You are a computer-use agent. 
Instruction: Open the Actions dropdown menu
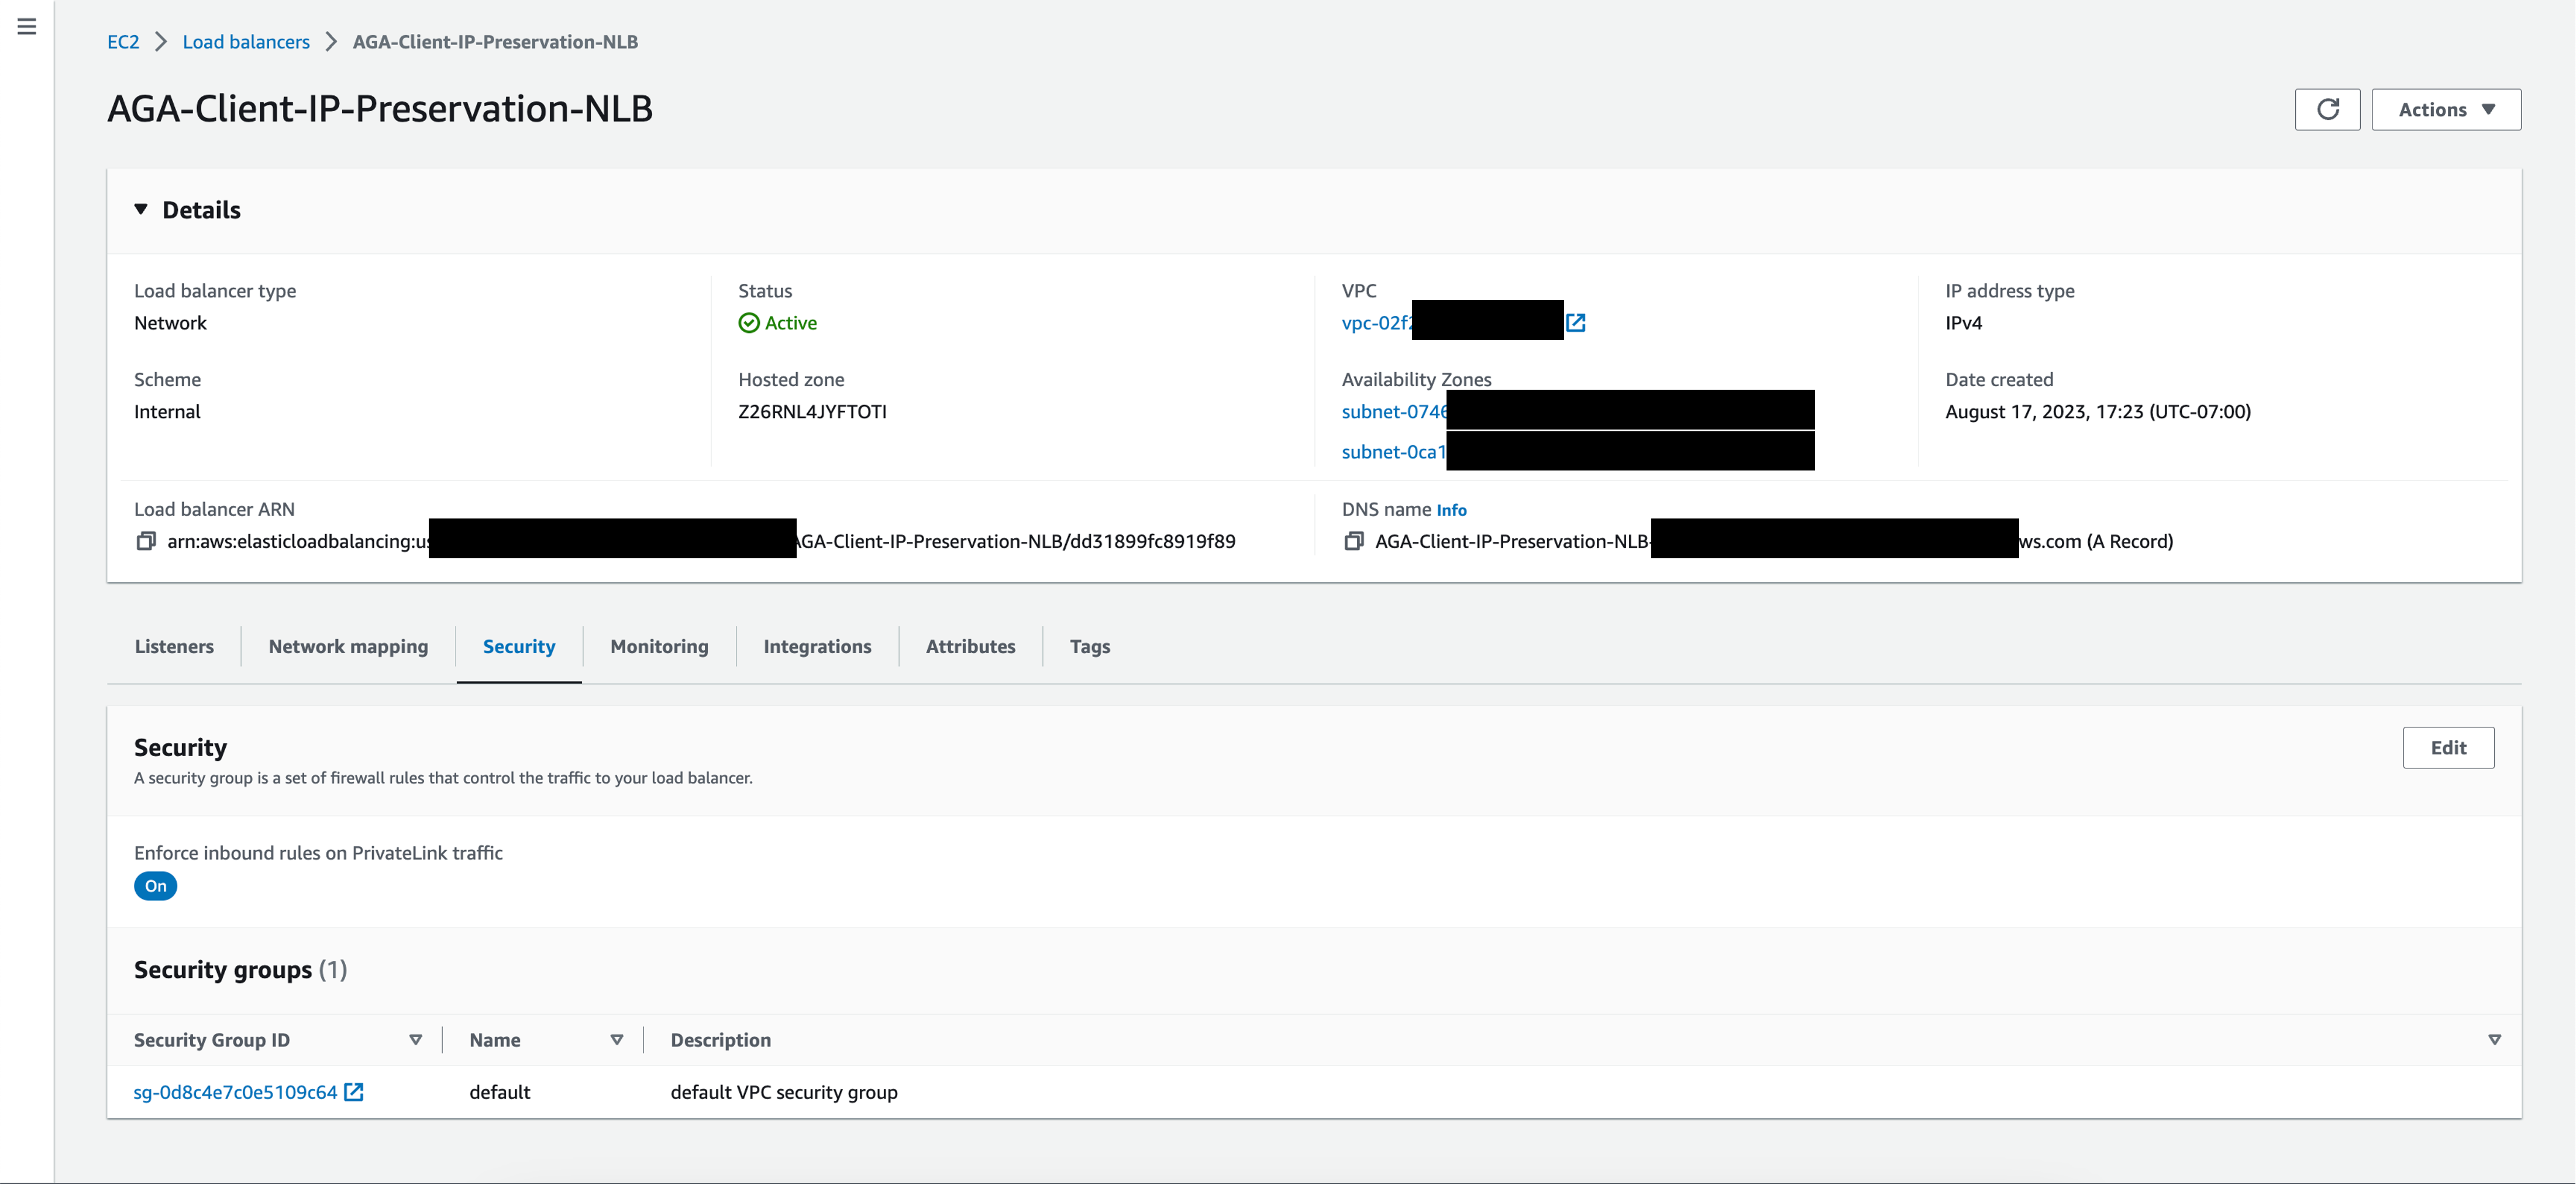(x=2445, y=109)
